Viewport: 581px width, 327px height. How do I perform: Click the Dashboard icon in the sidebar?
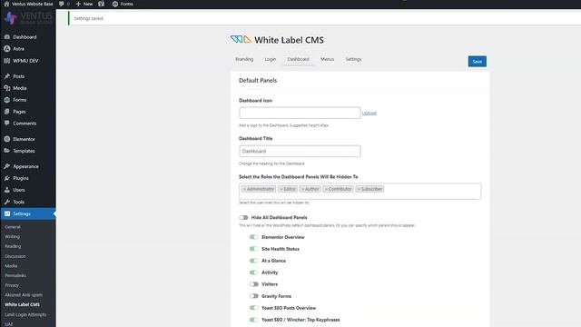[x=7, y=36]
